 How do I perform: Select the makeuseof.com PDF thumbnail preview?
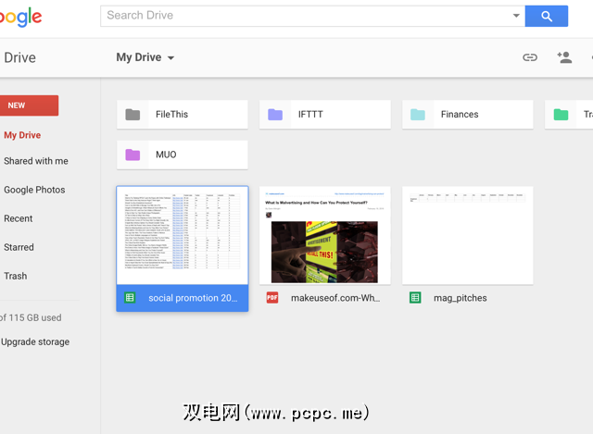pos(325,235)
